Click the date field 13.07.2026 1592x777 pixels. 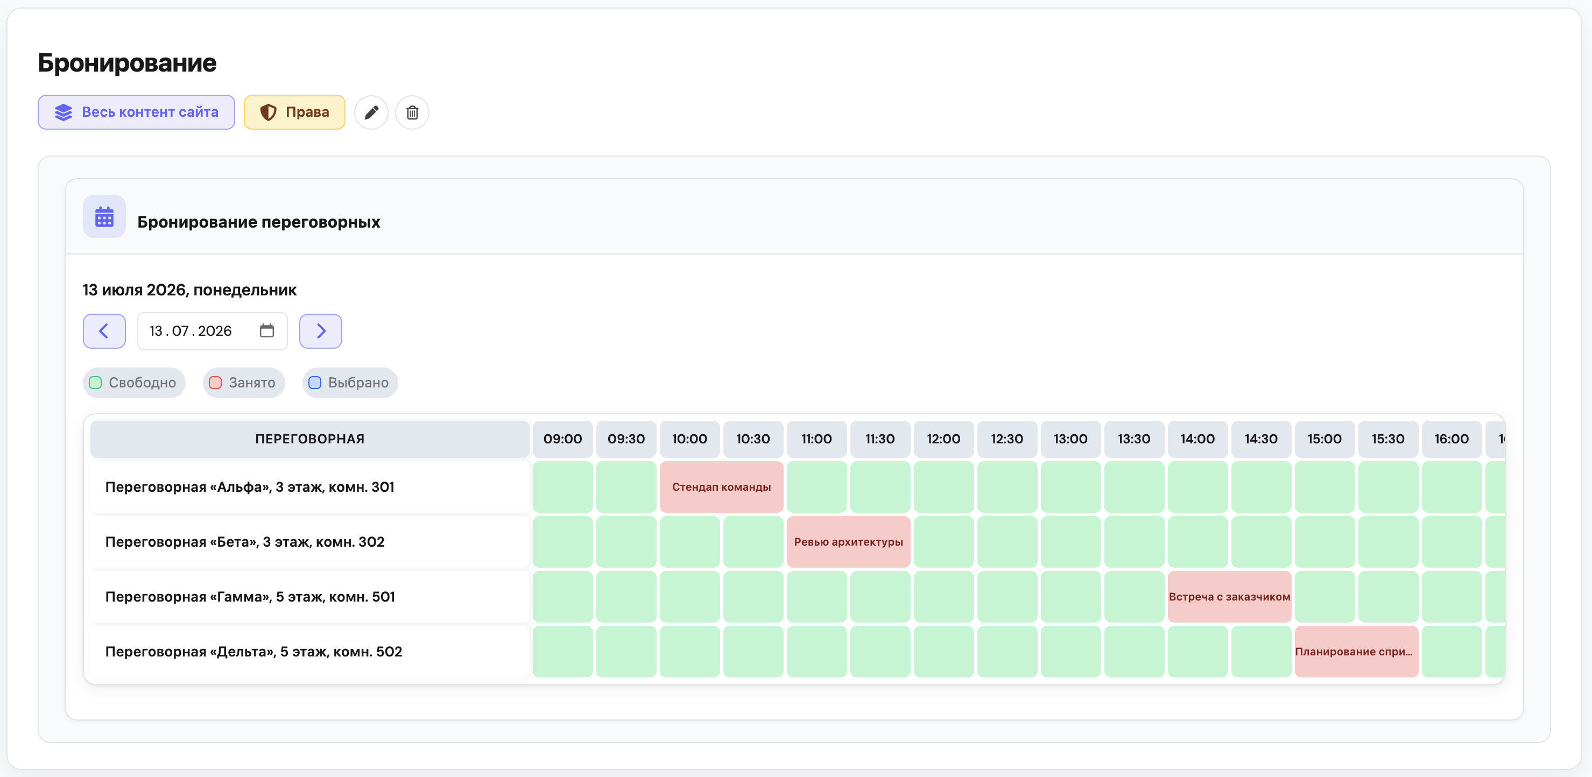[212, 331]
